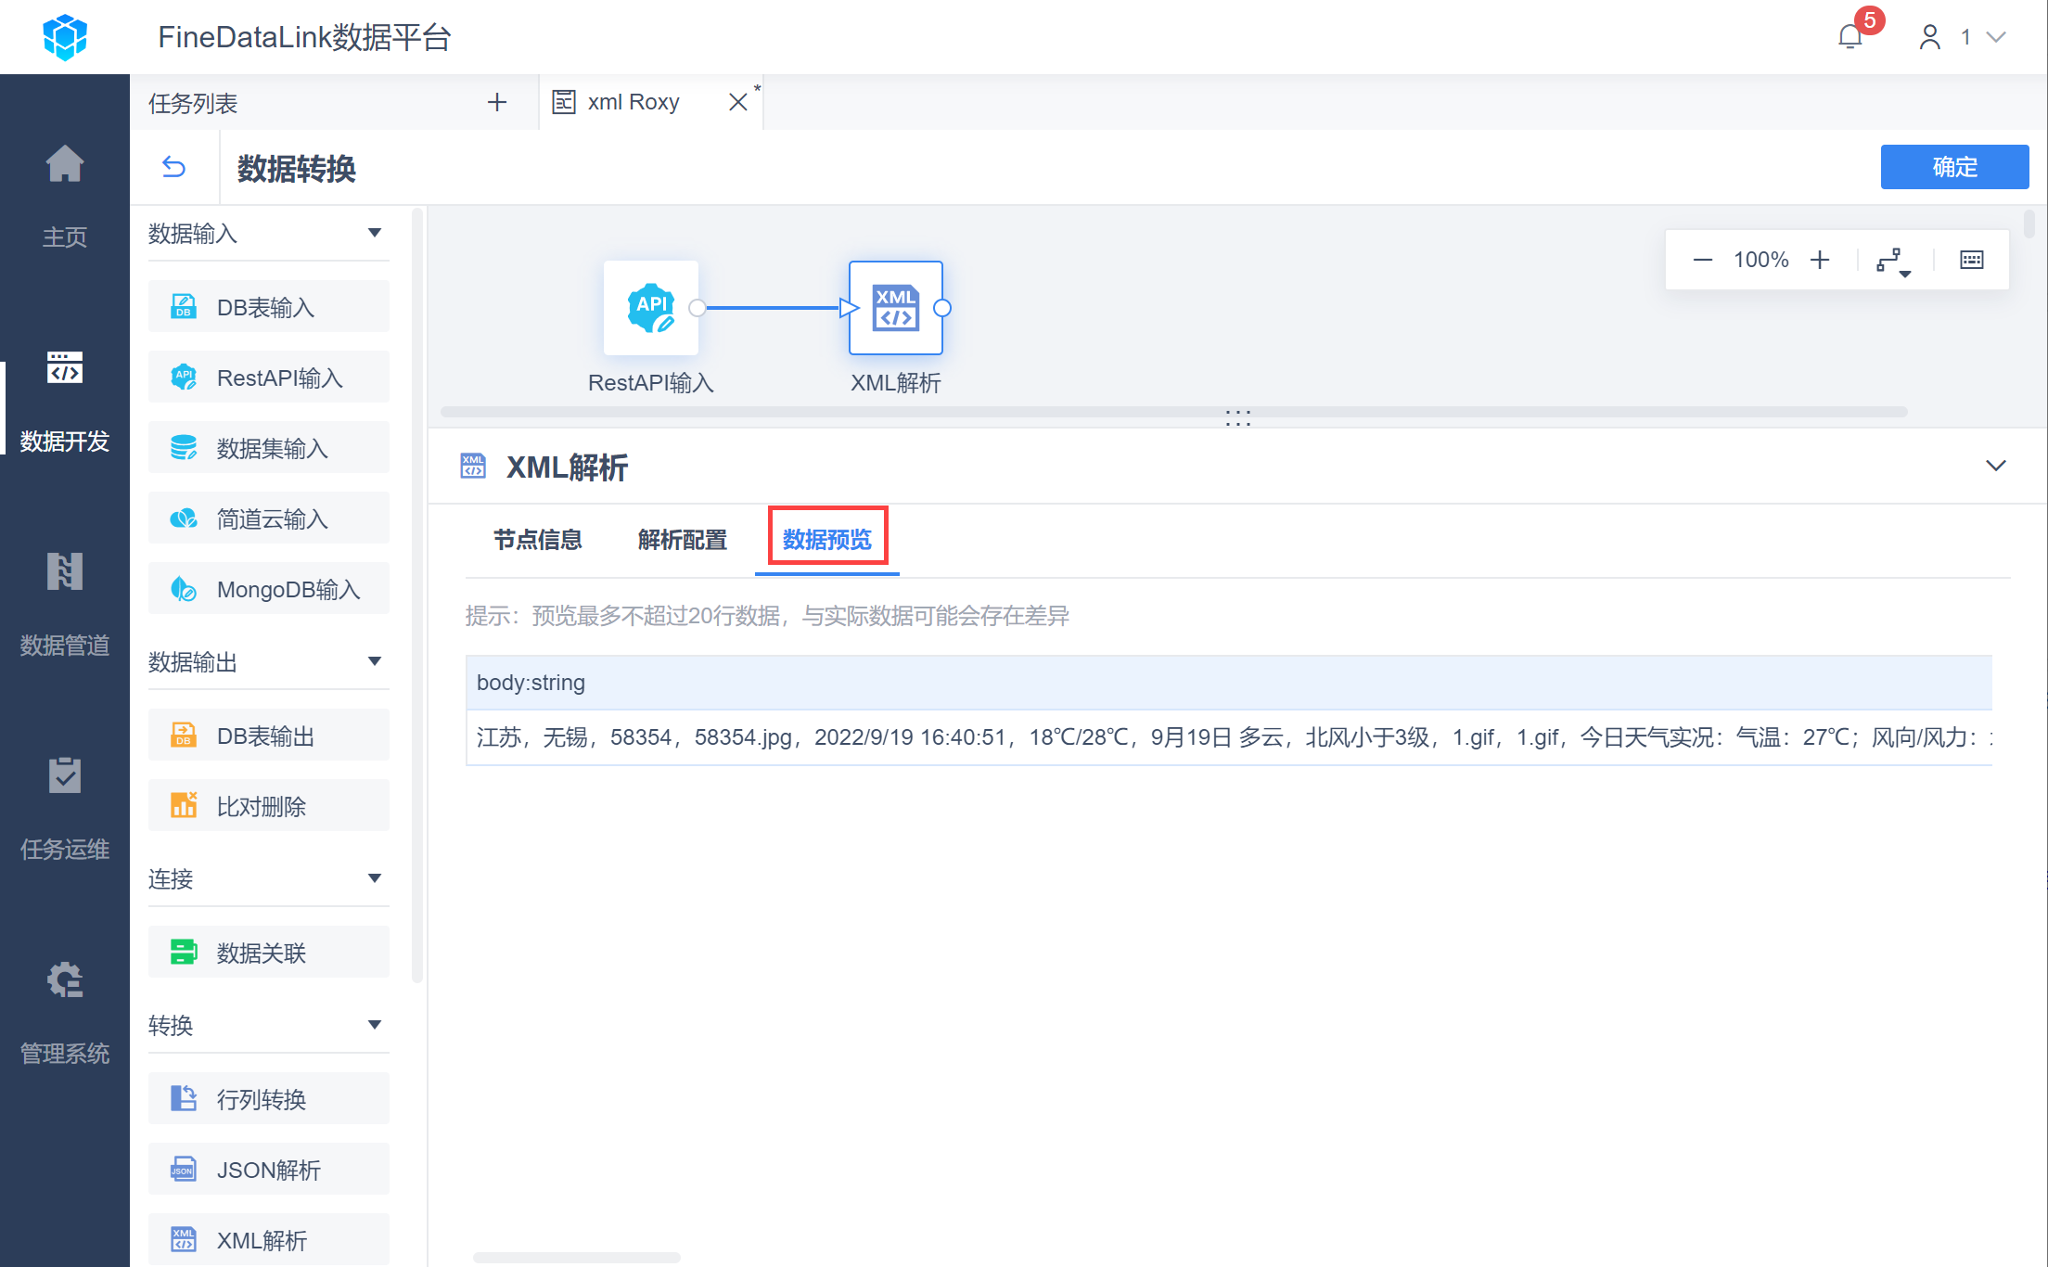Viewport: 2048px width, 1267px height.
Task: Click the keyboard shortcuts icon on canvas toolbar
Action: [1972, 260]
